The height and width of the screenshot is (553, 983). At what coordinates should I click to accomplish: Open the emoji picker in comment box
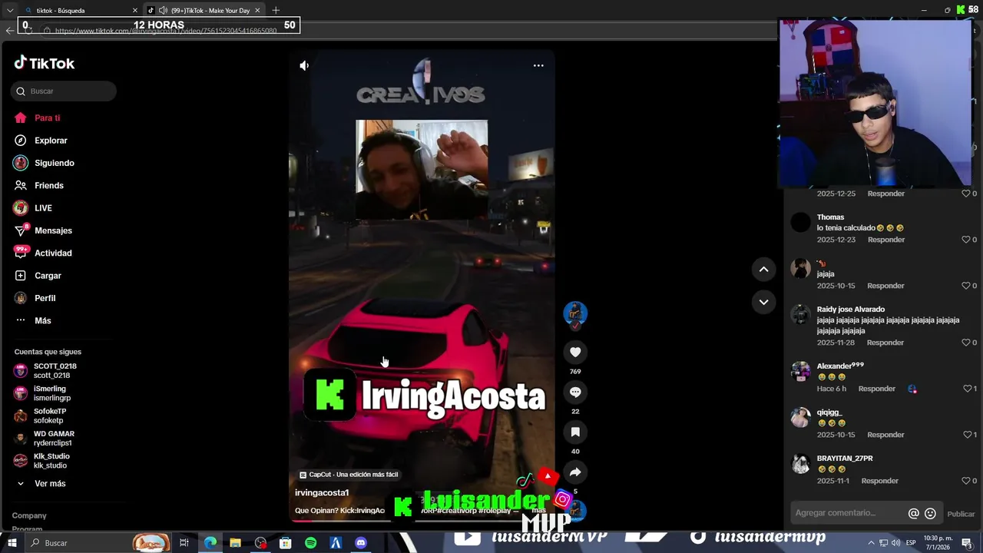pyautogui.click(x=930, y=514)
